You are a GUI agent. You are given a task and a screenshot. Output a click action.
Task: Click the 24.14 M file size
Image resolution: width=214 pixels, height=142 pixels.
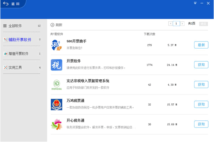pyautogui.click(x=172, y=65)
